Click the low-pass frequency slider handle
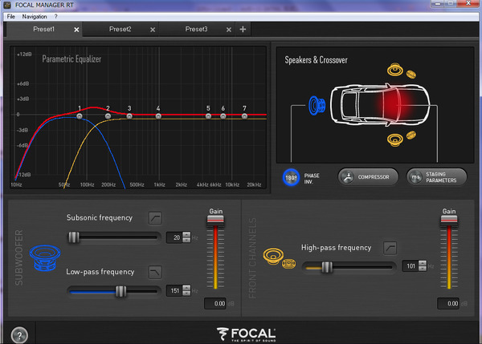This screenshot has width=482, height=344. pyautogui.click(x=120, y=292)
